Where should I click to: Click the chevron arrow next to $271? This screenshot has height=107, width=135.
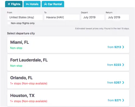click(x=123, y=100)
